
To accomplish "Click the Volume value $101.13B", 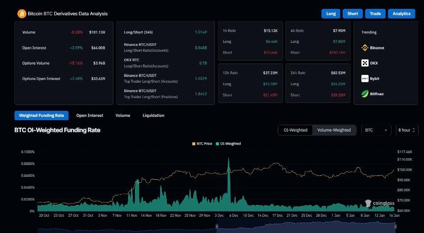I will pos(97,32).
